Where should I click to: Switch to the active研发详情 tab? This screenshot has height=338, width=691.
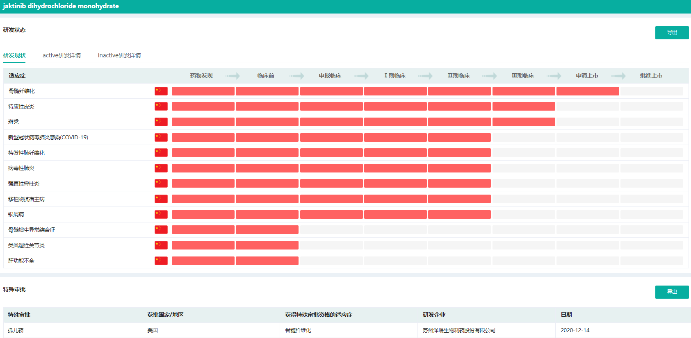(x=62, y=55)
